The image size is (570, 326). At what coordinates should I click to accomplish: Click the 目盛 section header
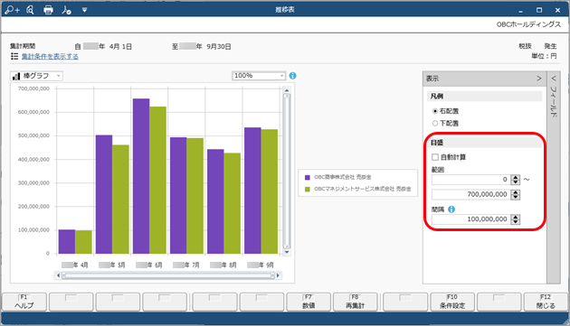tap(485, 143)
